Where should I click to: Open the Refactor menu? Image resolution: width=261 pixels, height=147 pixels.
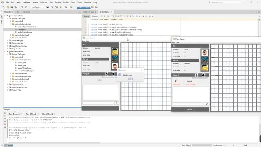[x=44, y=2]
